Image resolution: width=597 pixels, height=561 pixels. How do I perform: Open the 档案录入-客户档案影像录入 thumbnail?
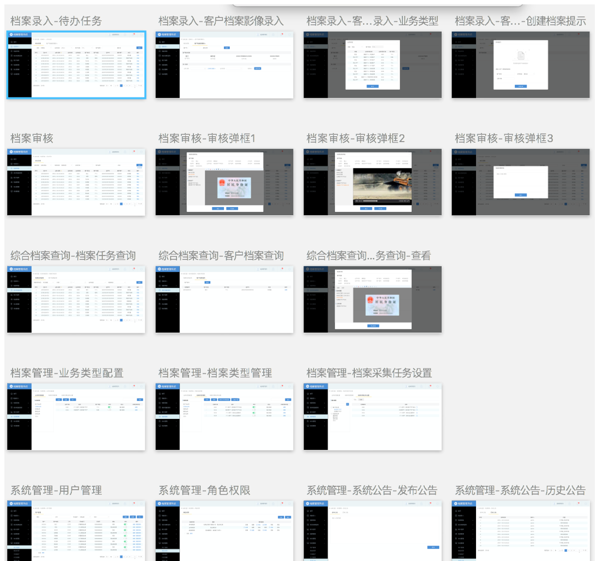pyautogui.click(x=224, y=65)
